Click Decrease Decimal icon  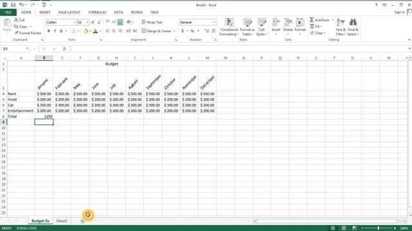pyautogui.click(x=213, y=31)
